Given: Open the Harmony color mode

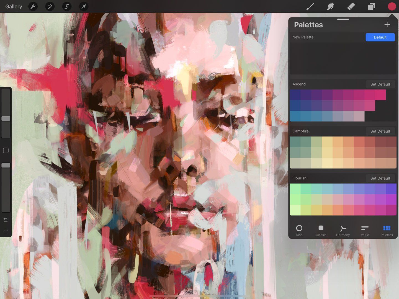Looking at the screenshot, I should tap(343, 230).
